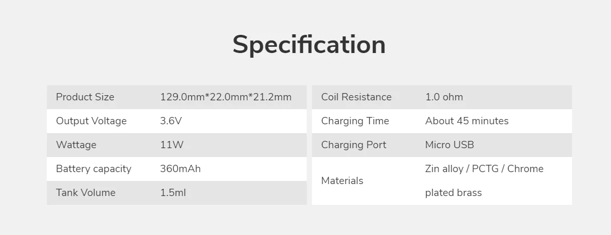Select the Battery capacity label
The height and width of the screenshot is (235, 611).
click(94, 169)
